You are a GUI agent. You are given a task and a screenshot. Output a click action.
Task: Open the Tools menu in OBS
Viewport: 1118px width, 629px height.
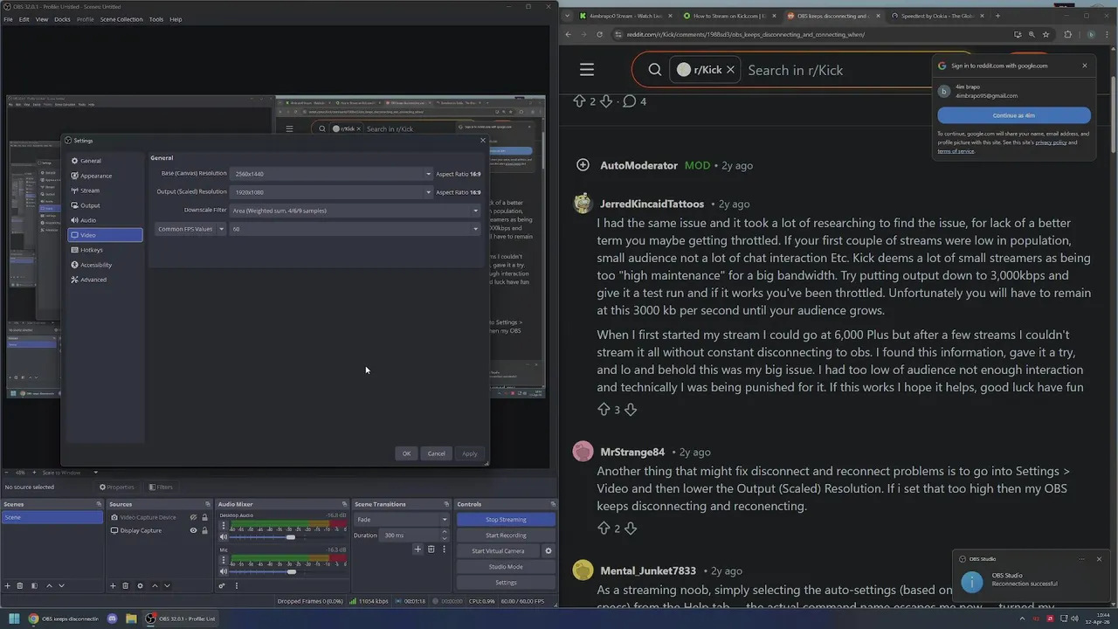(x=155, y=19)
